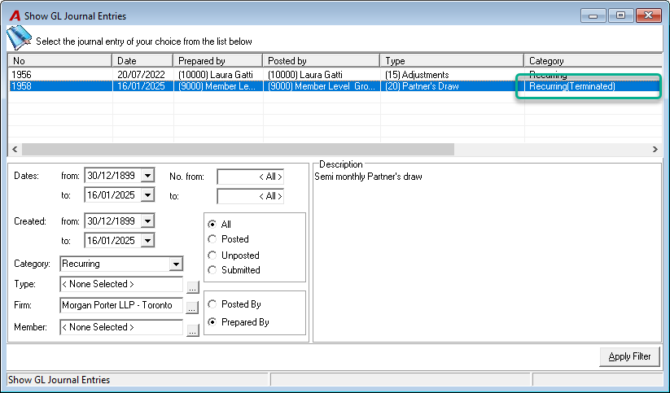The image size is (670, 393).
Task: Minimize the Show GL Journal Entries window
Action: pyautogui.click(x=593, y=15)
